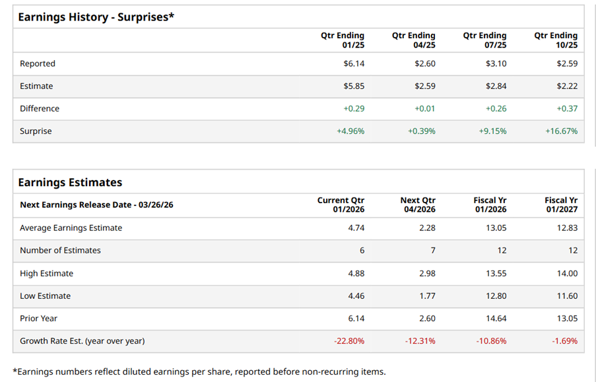Click the +0.29 difference value
This screenshot has height=382, width=596.
point(354,109)
